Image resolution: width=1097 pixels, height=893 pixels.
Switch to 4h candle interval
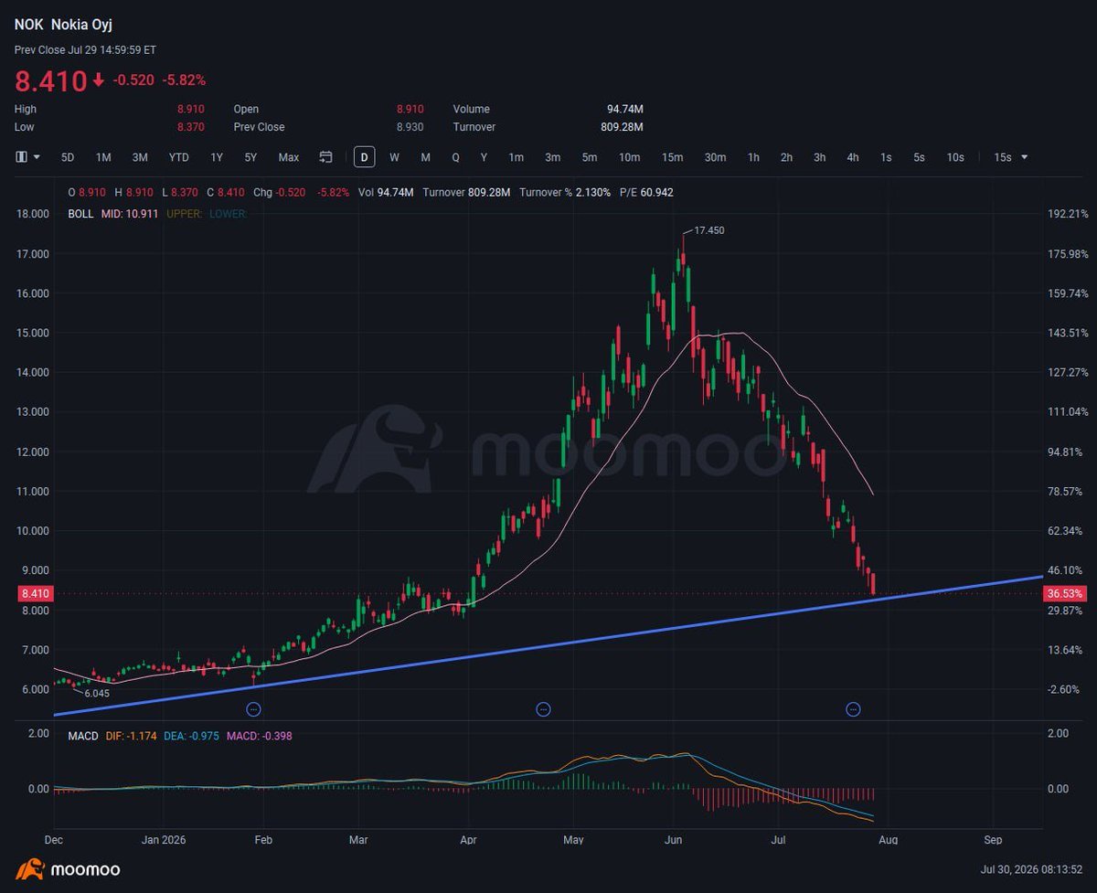click(x=852, y=157)
